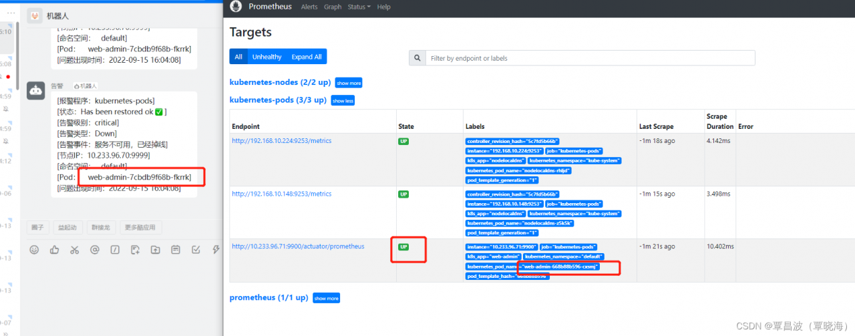This screenshot has height=336, width=855.
Task: Click the upload file folder icon
Action: coord(155,250)
